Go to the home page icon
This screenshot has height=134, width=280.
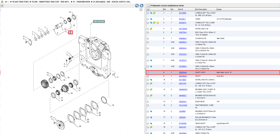pyautogui.click(x=2, y=2)
